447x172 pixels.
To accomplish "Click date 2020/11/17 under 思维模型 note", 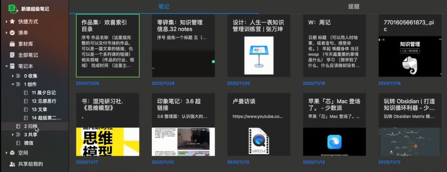I will [87, 162].
